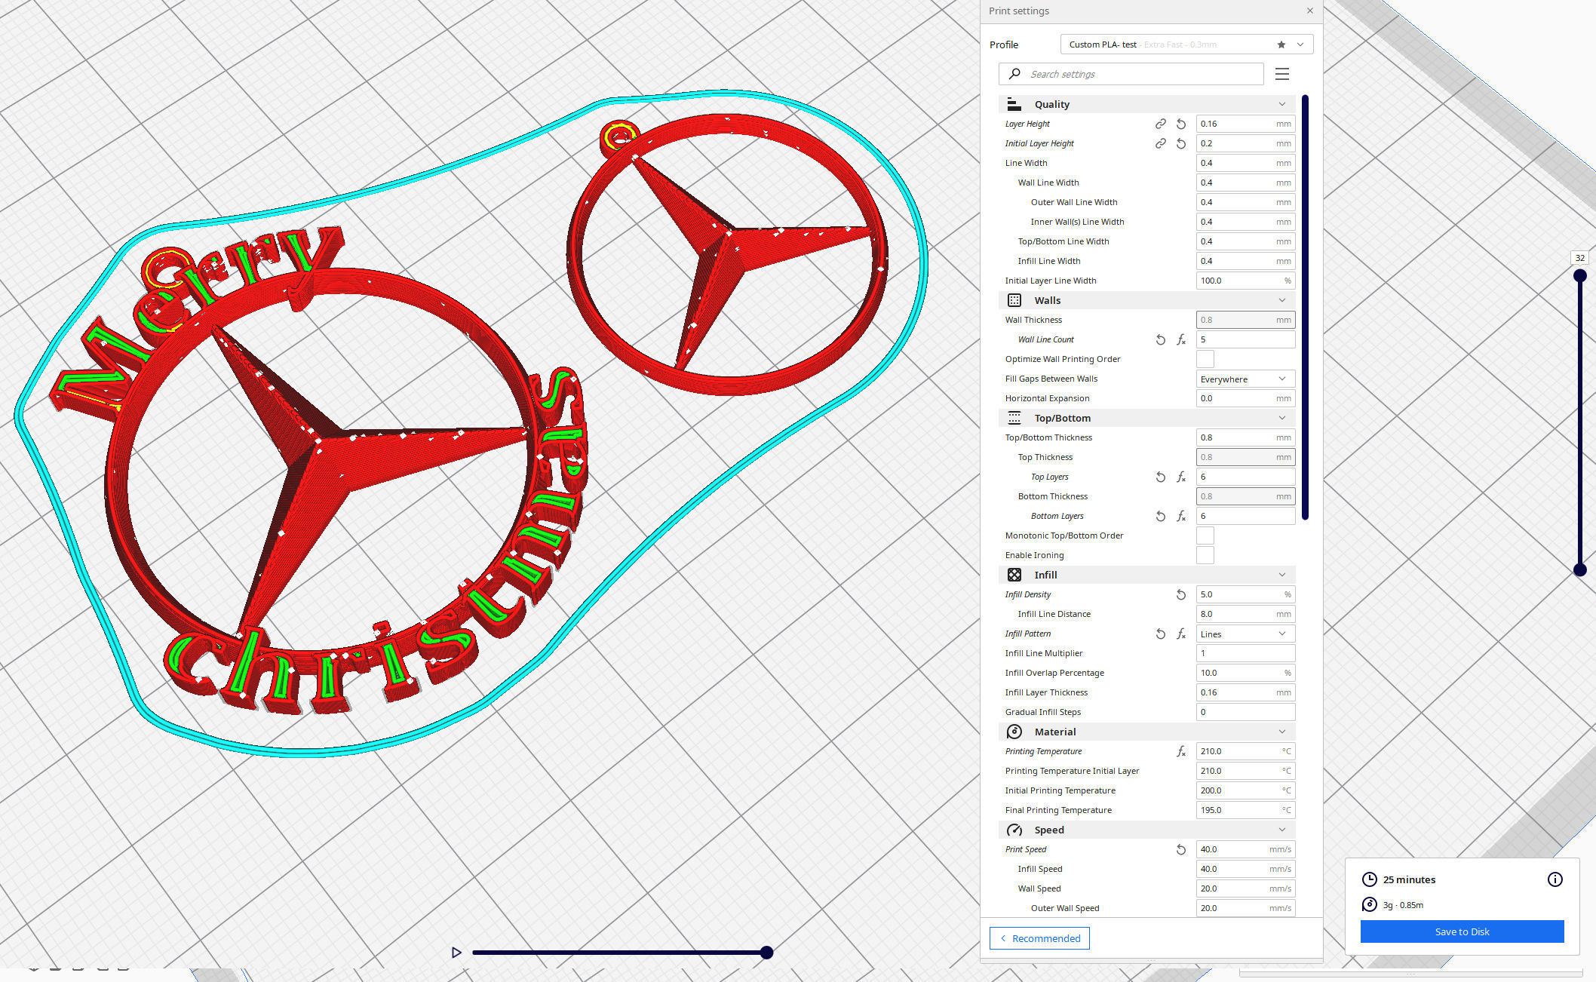Click the Walls section icon
1596x982 pixels.
click(x=1014, y=300)
